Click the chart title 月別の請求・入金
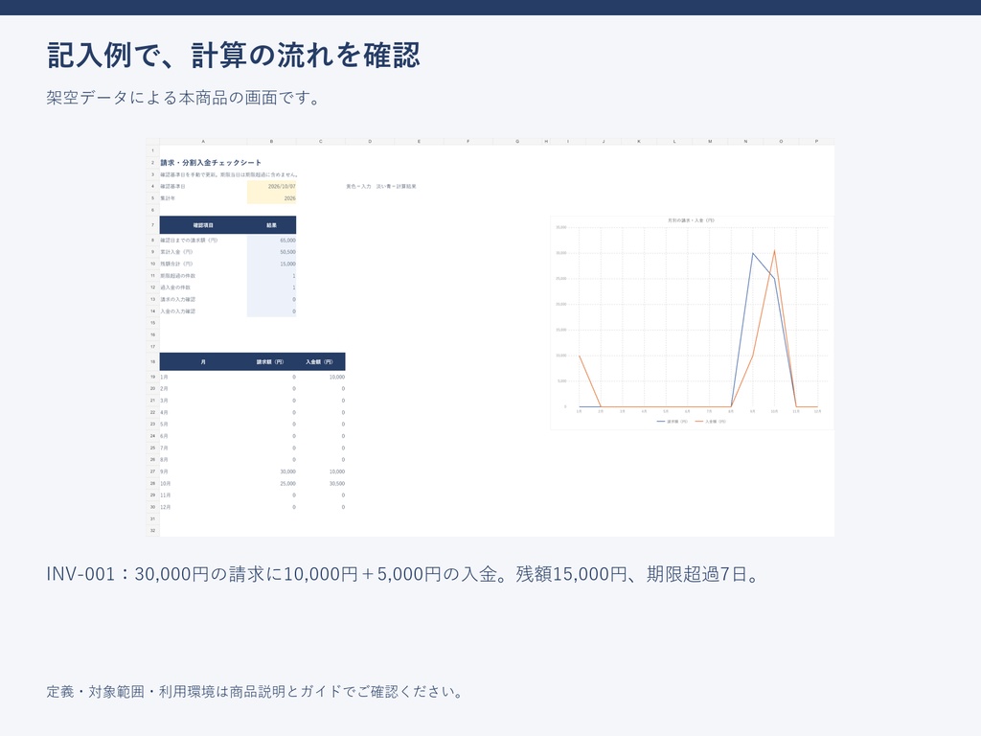Image resolution: width=981 pixels, height=736 pixels. tap(692, 220)
